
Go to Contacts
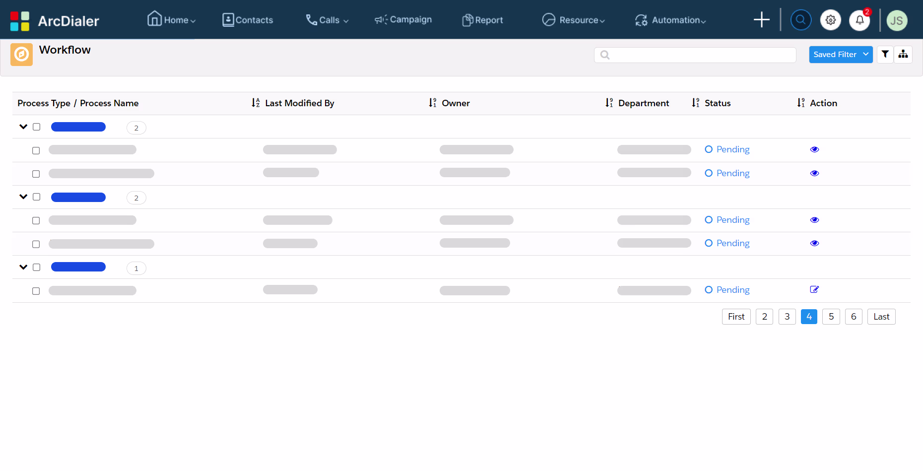tap(248, 20)
